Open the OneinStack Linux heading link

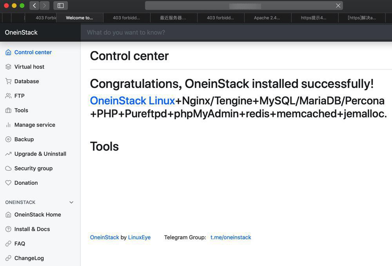[x=132, y=101]
